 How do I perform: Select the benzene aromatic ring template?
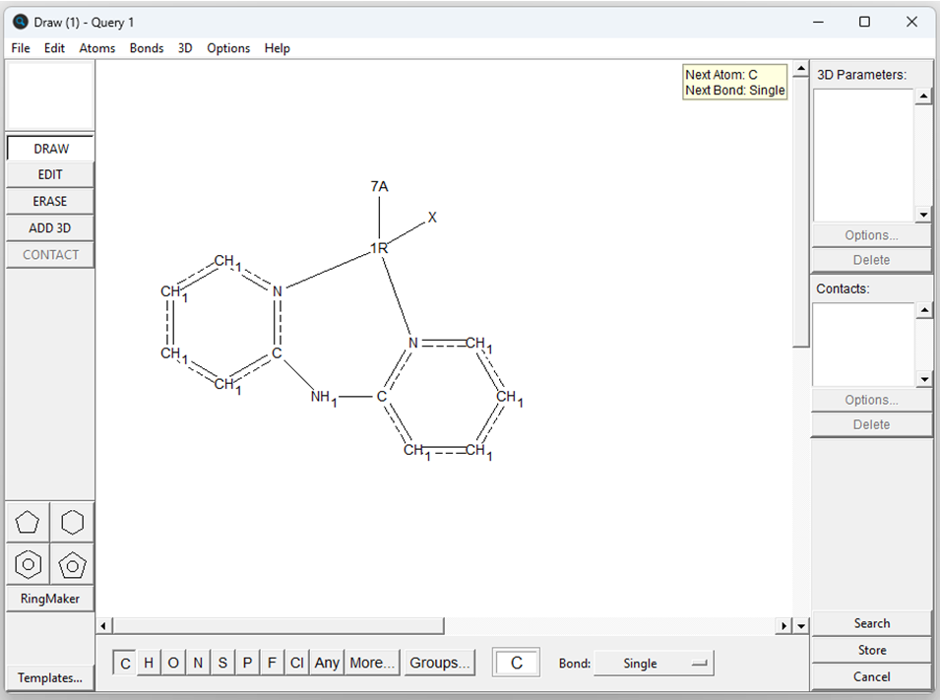coord(28,565)
